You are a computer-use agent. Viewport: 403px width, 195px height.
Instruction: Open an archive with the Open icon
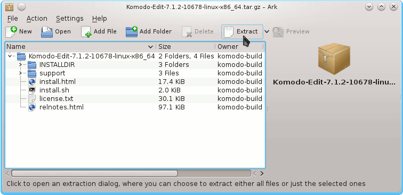[x=47, y=32]
